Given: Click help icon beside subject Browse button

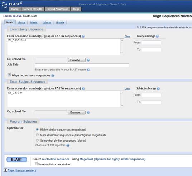Looking at the screenshot, I should pos(88,113).
